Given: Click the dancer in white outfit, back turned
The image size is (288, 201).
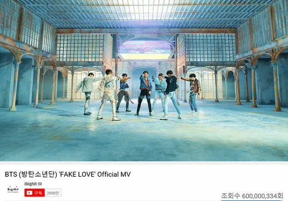Looking at the screenshot, I should pyautogui.click(x=109, y=95).
